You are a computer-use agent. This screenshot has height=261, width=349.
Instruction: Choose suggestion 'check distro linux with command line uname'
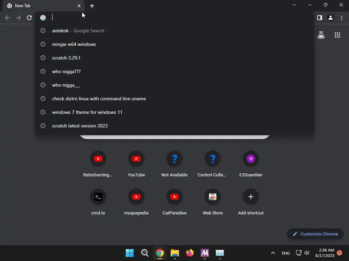coord(174,99)
